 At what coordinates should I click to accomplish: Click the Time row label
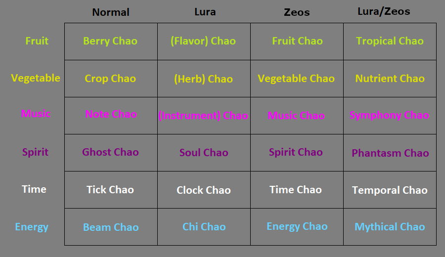[34, 189]
